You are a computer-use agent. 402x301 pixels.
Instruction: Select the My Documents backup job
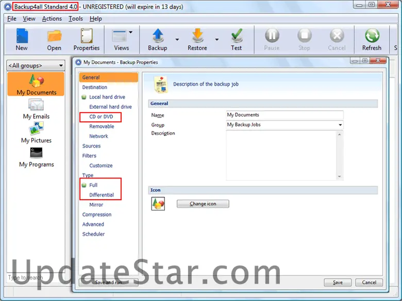36,84
